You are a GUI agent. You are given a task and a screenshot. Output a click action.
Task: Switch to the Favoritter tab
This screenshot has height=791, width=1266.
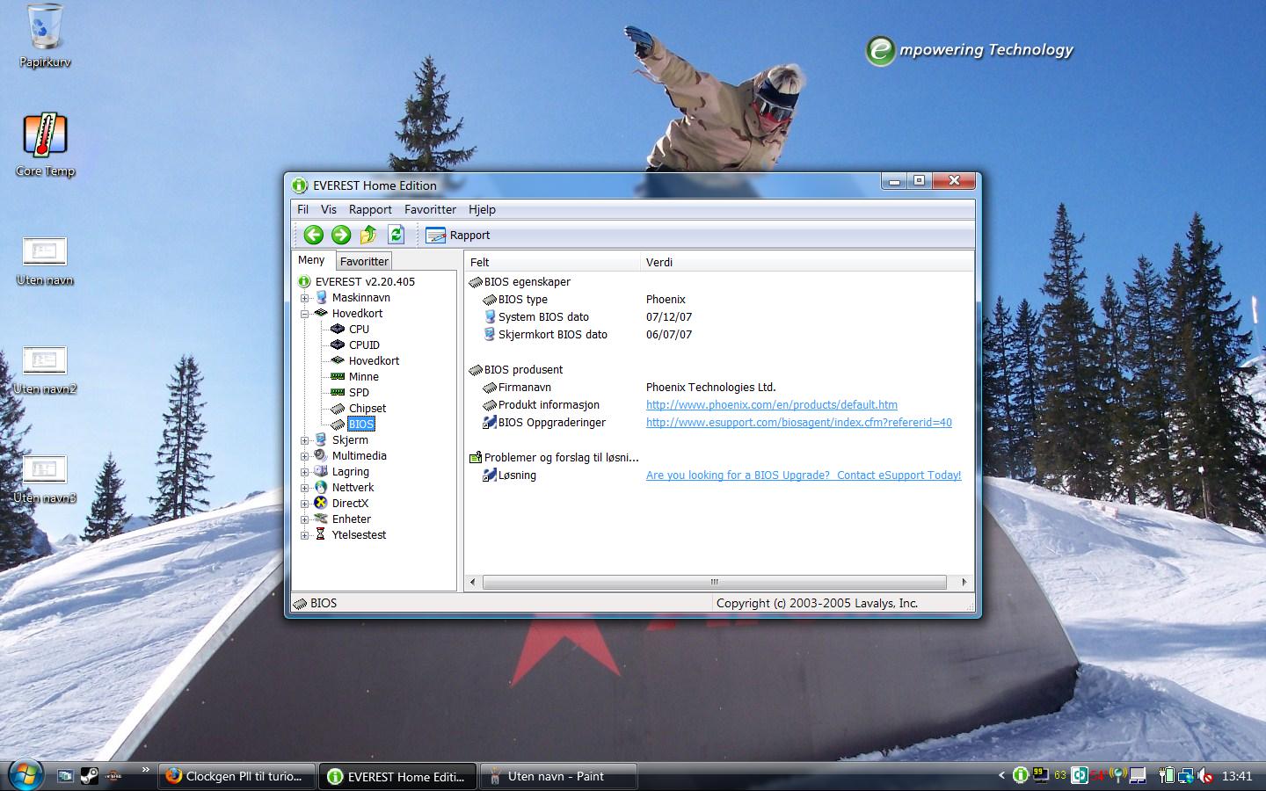364,261
